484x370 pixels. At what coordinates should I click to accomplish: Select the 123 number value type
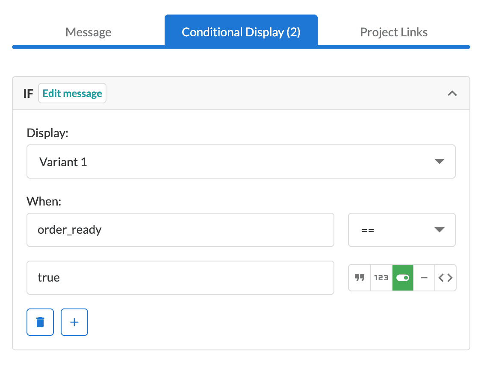pos(381,278)
